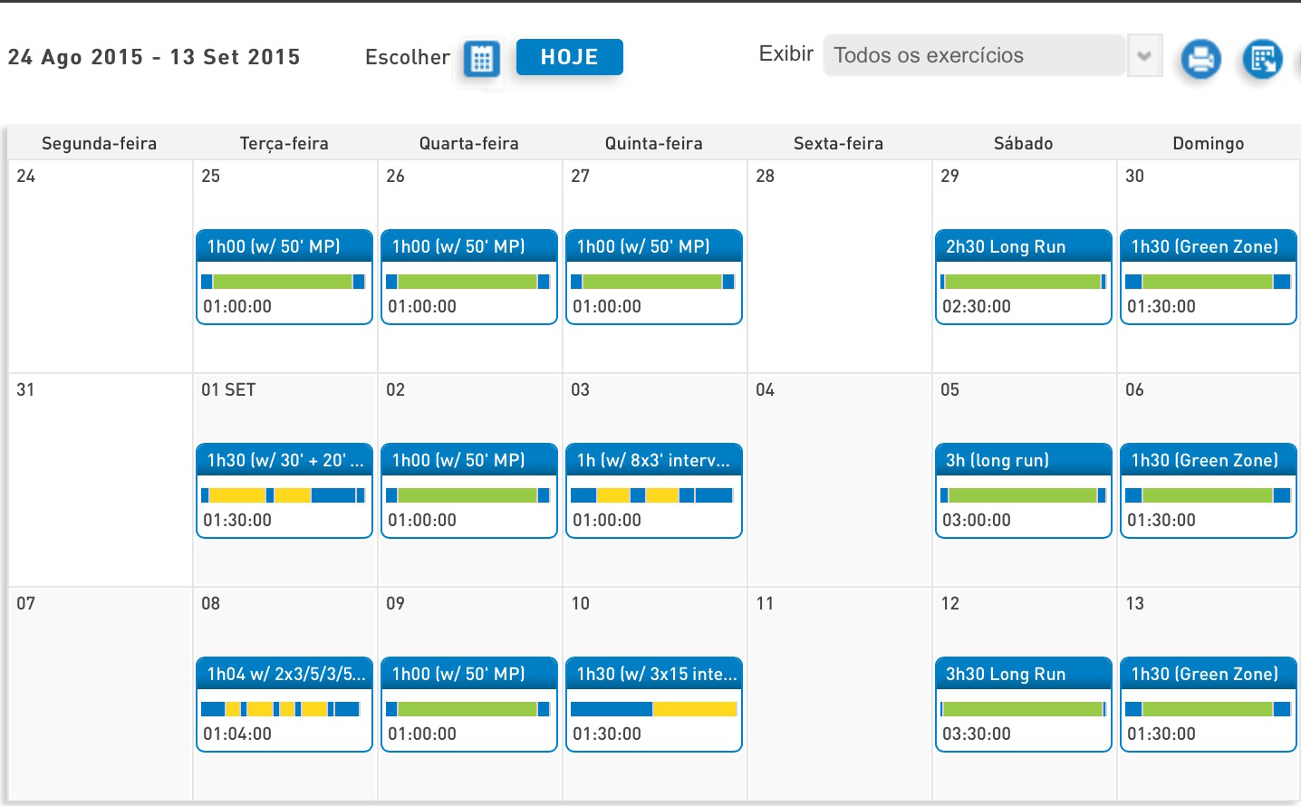This screenshot has height=806, width=1301.
Task: Select the 3h30 Long Run workout
Action: (1023, 674)
